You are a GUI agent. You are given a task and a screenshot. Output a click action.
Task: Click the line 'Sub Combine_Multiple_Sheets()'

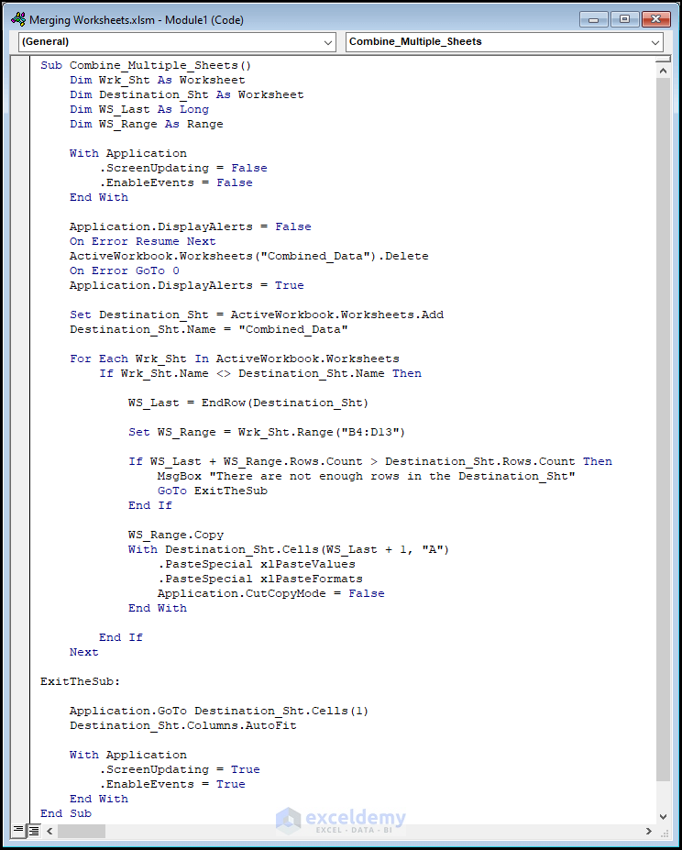point(146,65)
